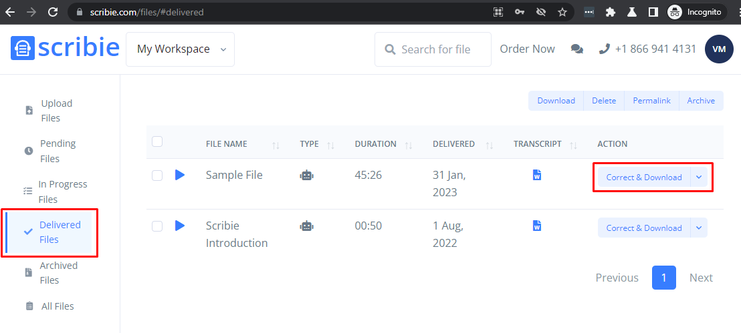Click the +1 866 941 4131 phone number
Image resolution: width=741 pixels, height=333 pixels.
[655, 49]
